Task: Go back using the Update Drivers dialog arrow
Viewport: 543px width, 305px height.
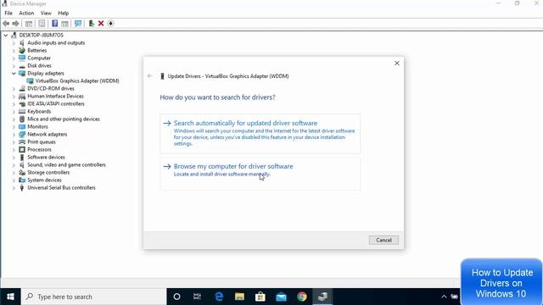Action: (150, 76)
